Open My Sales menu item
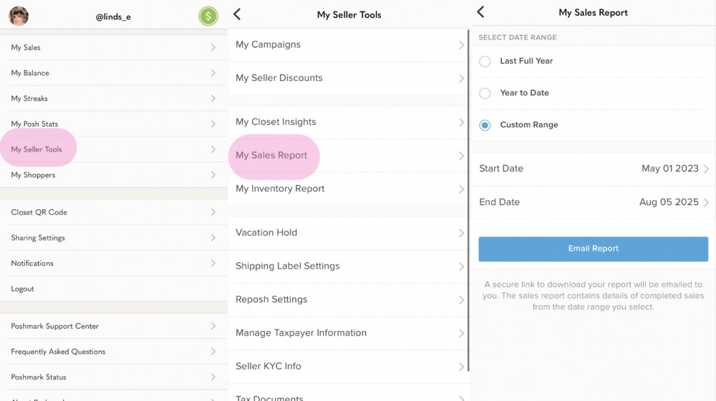 (x=114, y=47)
